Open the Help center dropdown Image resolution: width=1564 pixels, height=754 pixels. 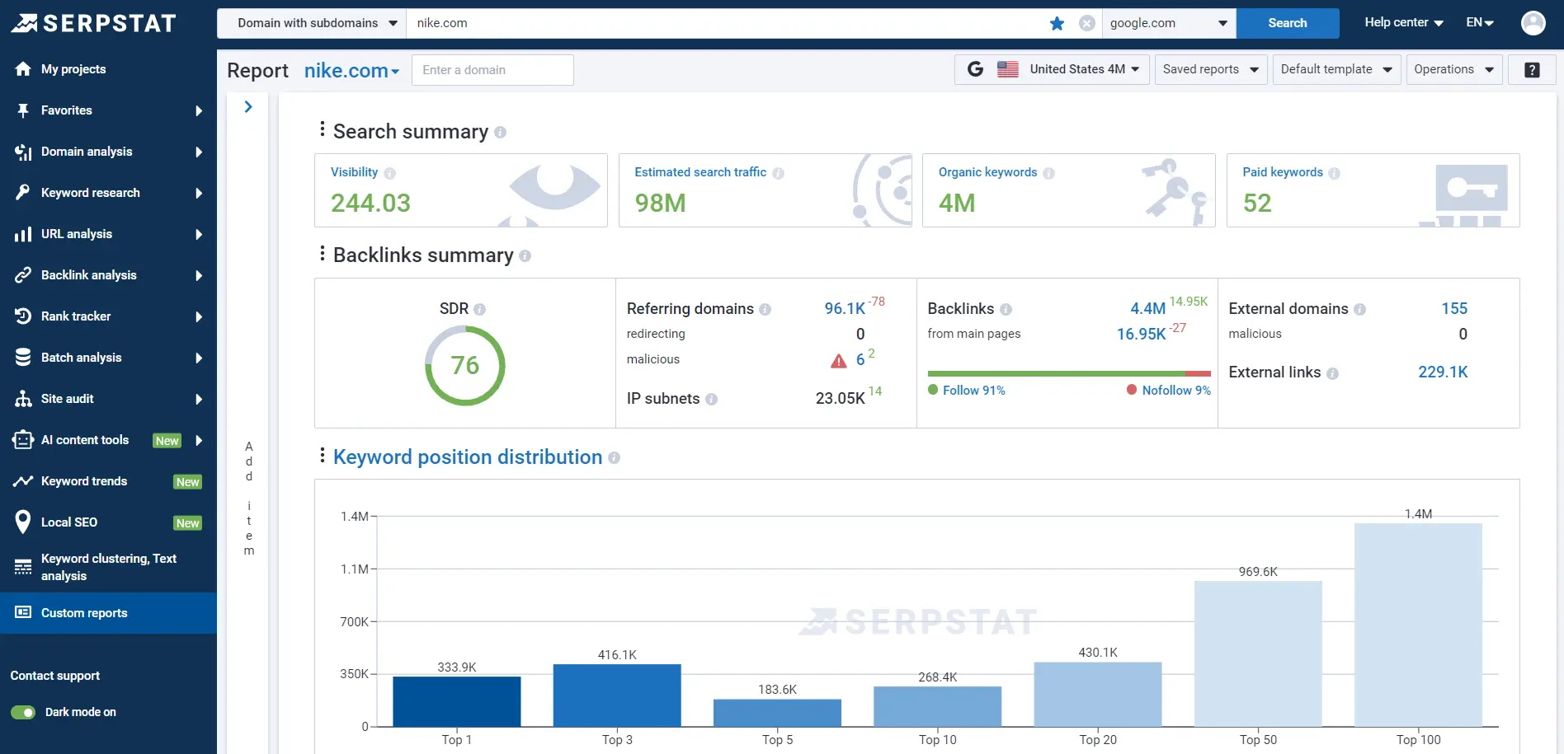point(1403,22)
